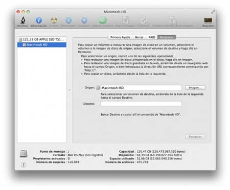Image resolution: width=230 pixels, height=190 pixels.
Task: Switch to the Borrar tab
Action: [139, 37]
